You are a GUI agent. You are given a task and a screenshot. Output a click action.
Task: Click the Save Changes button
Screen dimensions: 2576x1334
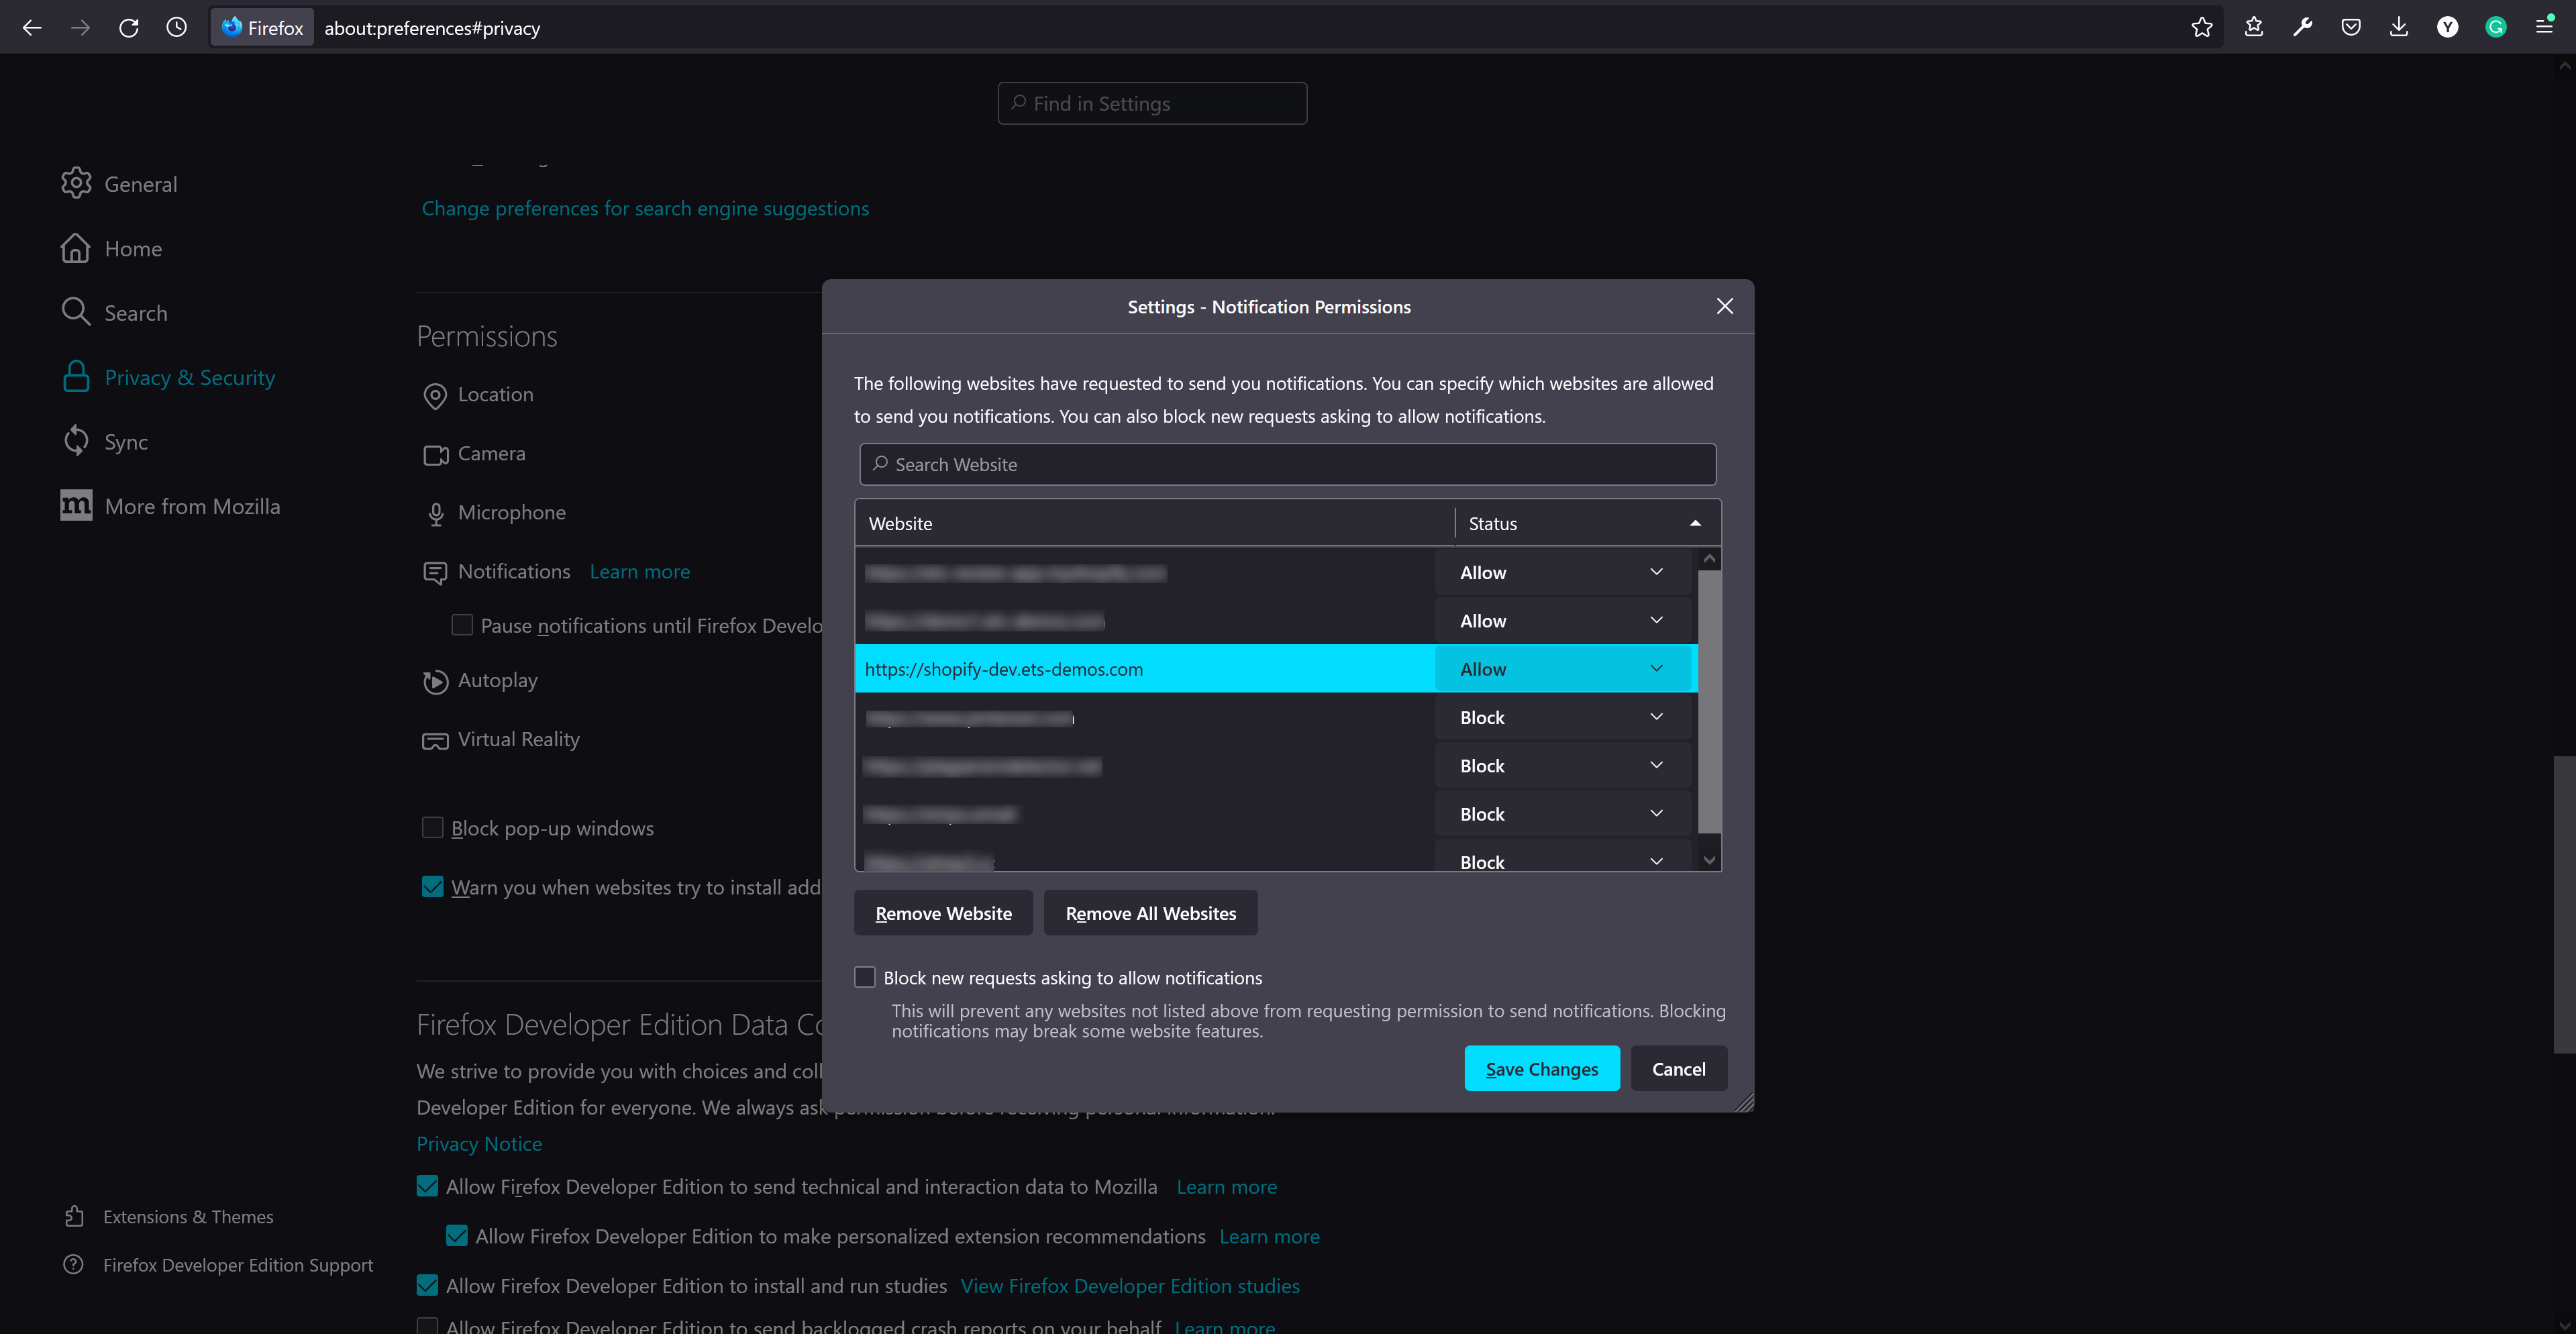(x=1541, y=1068)
